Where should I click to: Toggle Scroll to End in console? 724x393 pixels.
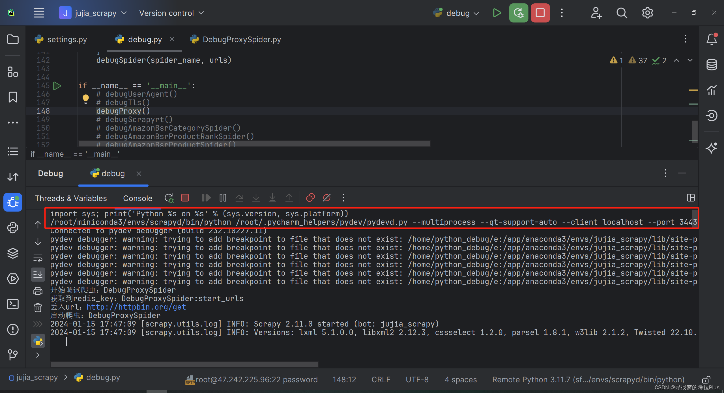tap(38, 274)
